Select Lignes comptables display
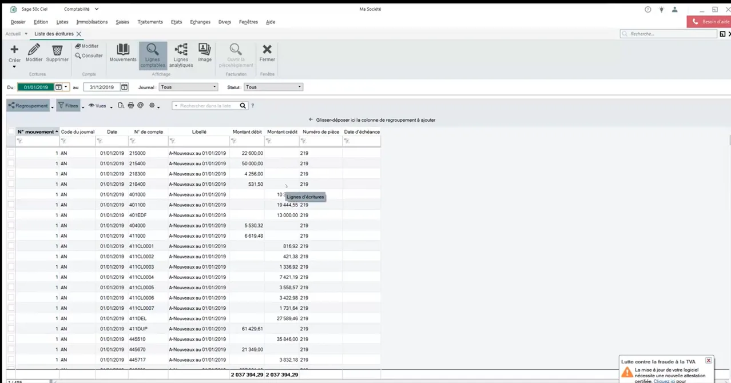The image size is (731, 383). [153, 55]
